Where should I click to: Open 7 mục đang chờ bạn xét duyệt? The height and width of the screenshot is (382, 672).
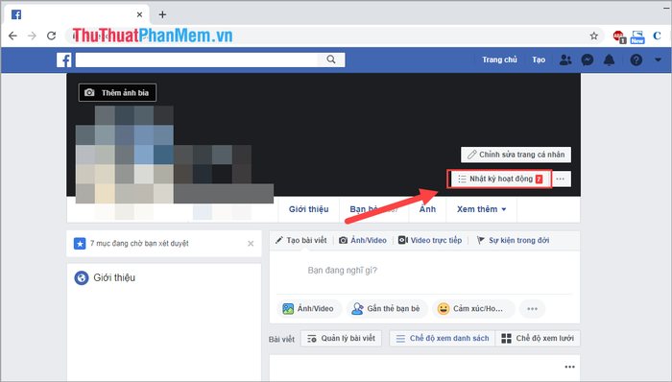[x=139, y=244]
